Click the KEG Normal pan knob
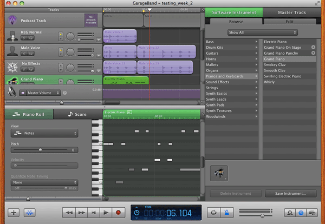 point(70,36)
